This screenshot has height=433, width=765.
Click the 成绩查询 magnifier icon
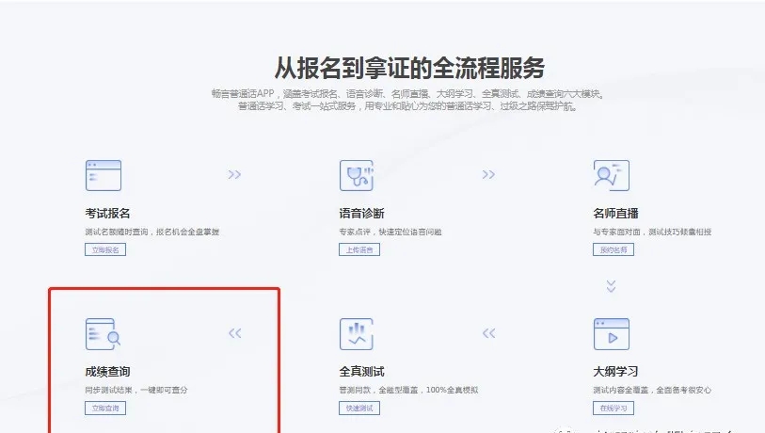click(x=103, y=334)
